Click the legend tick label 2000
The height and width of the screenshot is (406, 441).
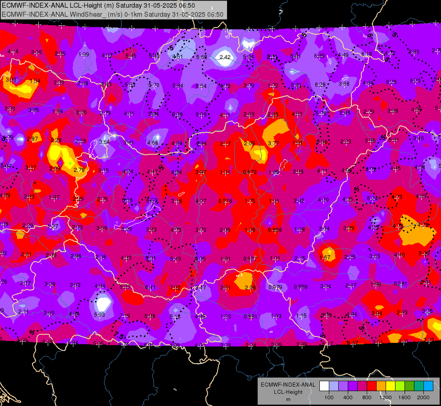[423, 397]
